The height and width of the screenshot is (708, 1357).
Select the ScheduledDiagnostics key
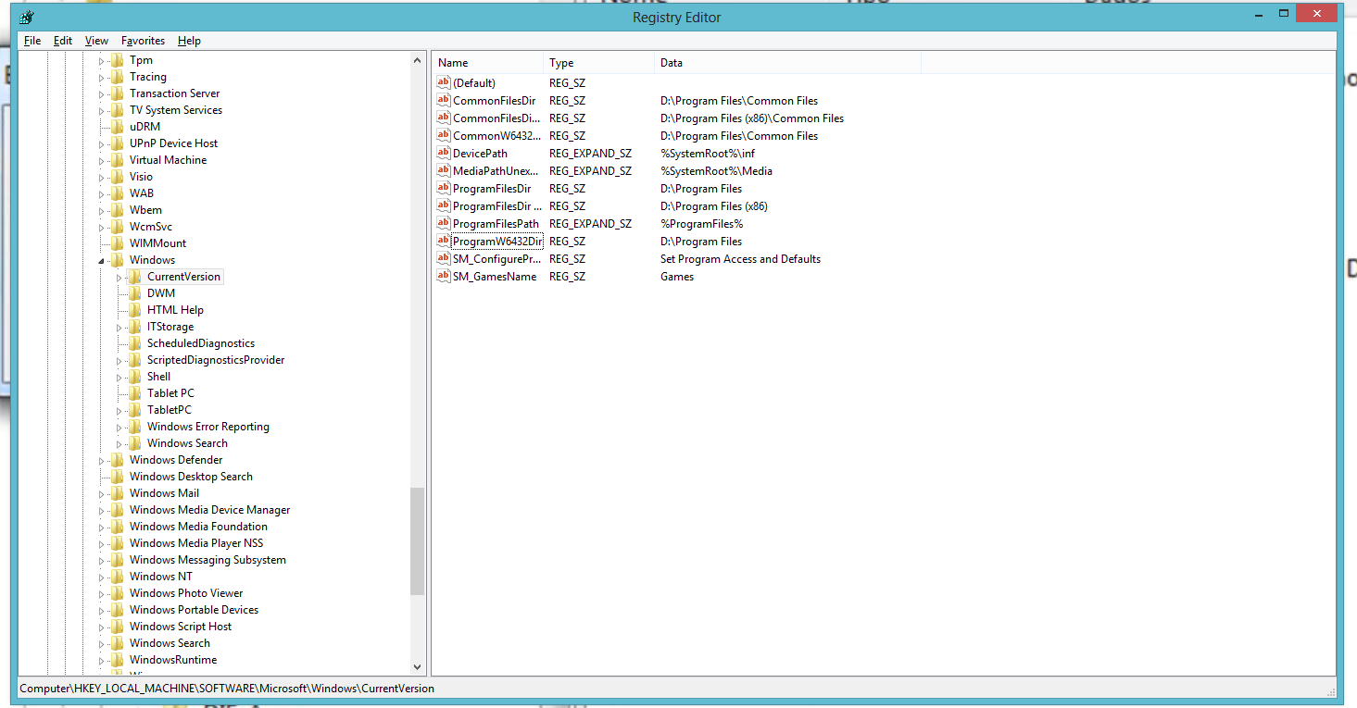[201, 343]
